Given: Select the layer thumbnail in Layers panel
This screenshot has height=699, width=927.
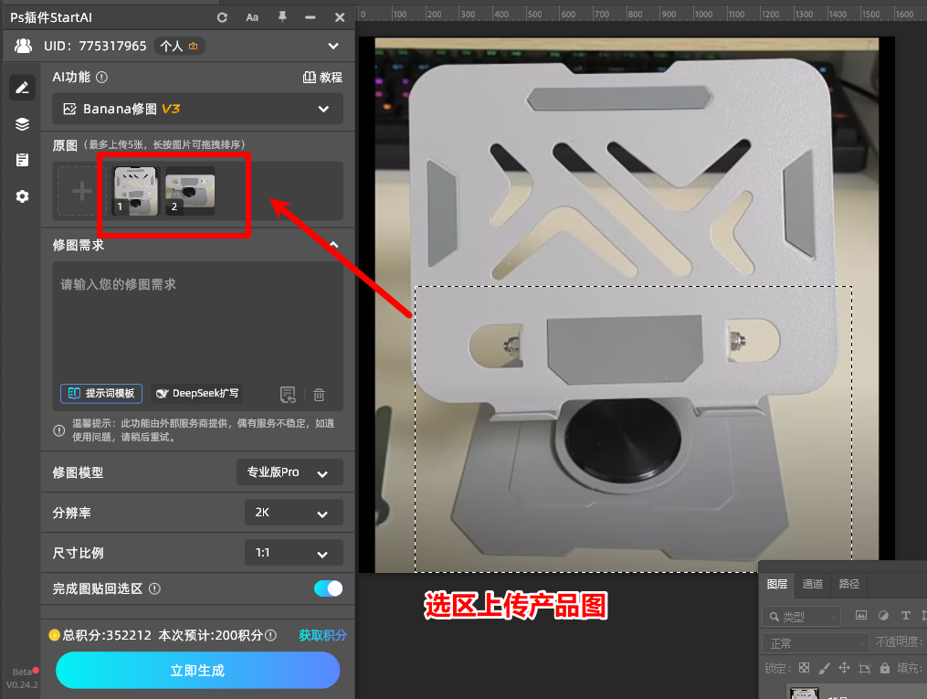Looking at the screenshot, I should (805, 694).
